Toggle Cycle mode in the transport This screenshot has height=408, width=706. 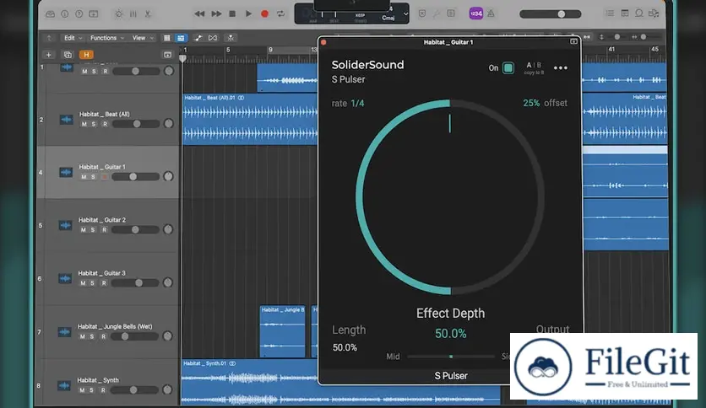point(280,14)
